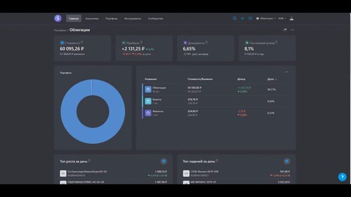Click round blue icon in Топ падений card

coord(286,161)
